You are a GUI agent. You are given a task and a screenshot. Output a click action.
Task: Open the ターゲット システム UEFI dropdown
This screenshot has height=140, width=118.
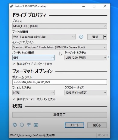click(x=86, y=58)
